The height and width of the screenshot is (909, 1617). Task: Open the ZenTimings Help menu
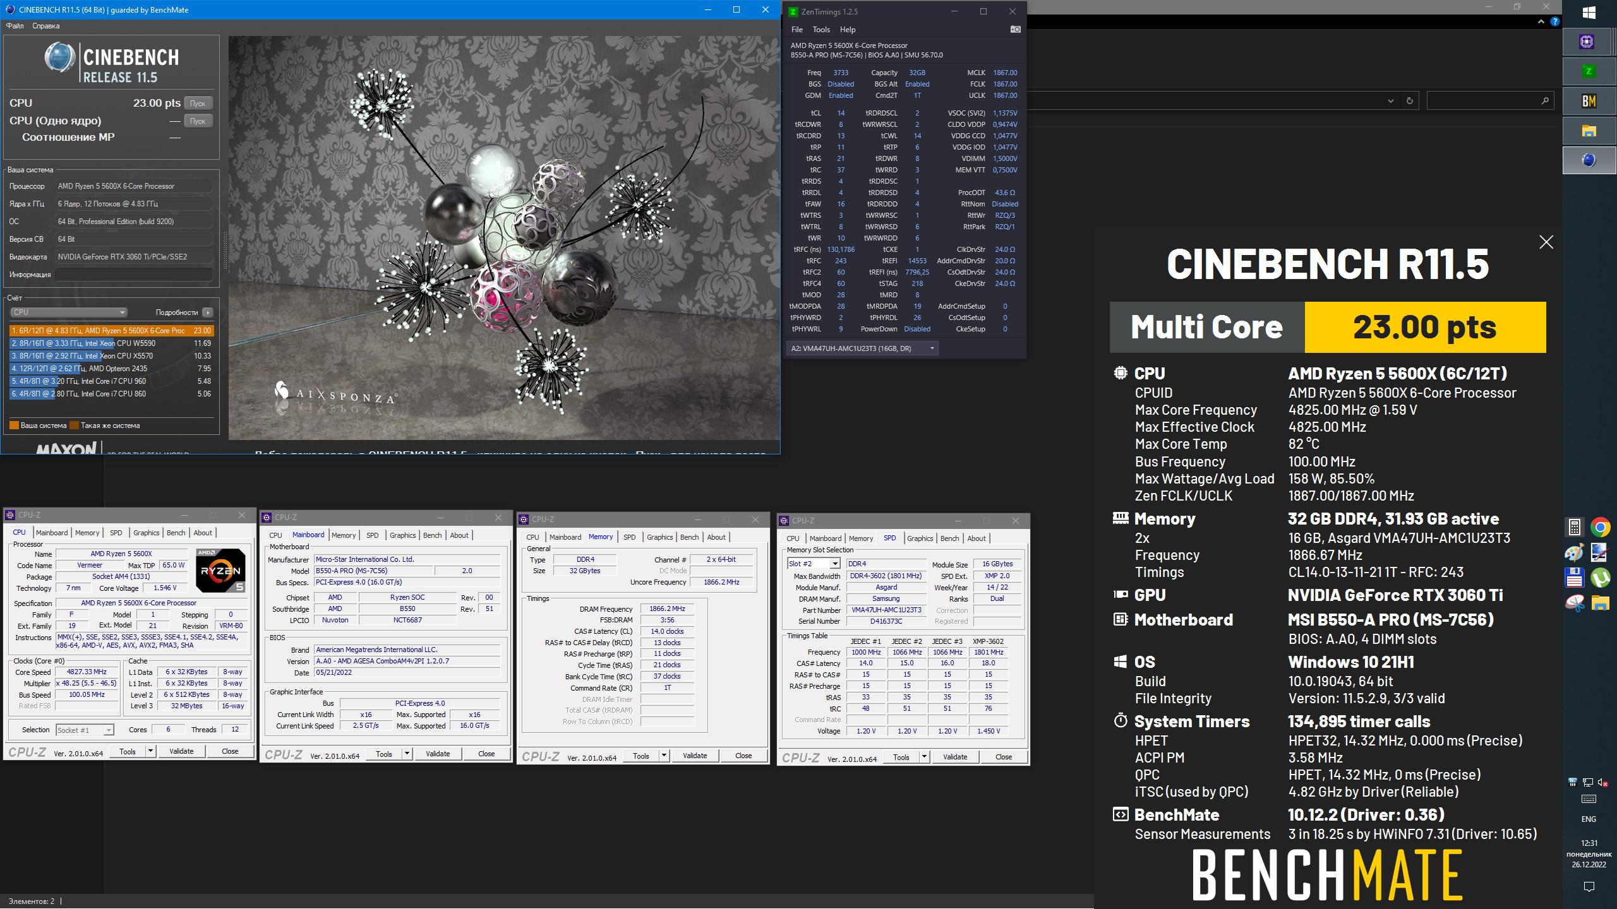tap(848, 30)
